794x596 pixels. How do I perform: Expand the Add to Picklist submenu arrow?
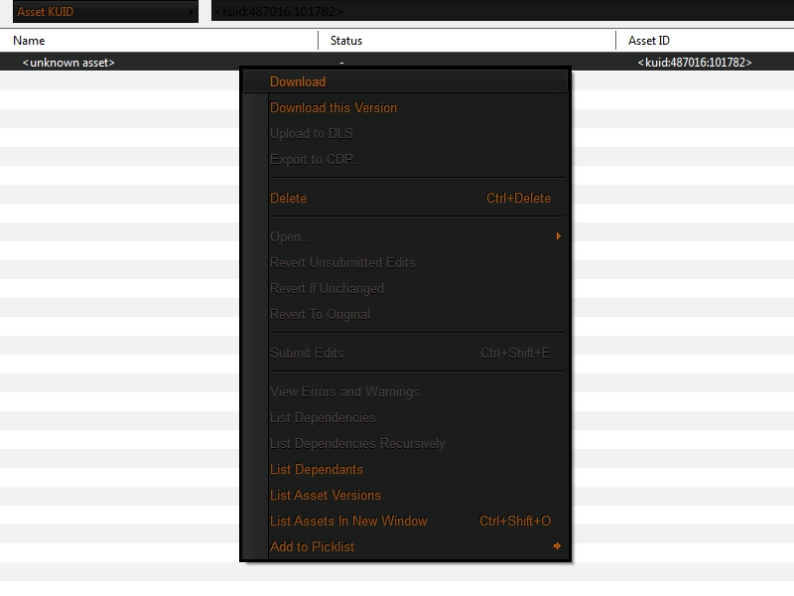558,546
